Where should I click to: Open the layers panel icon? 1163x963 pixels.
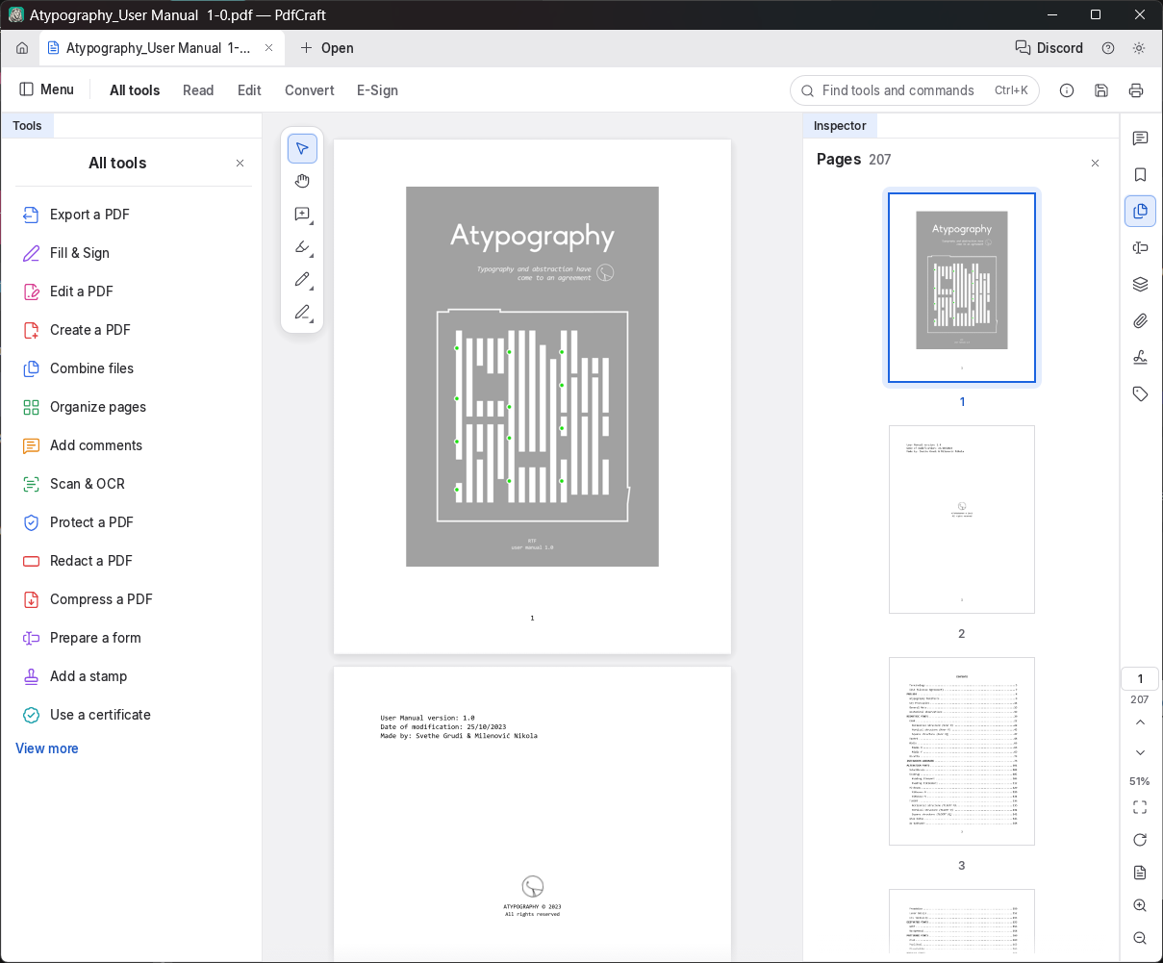[1140, 284]
